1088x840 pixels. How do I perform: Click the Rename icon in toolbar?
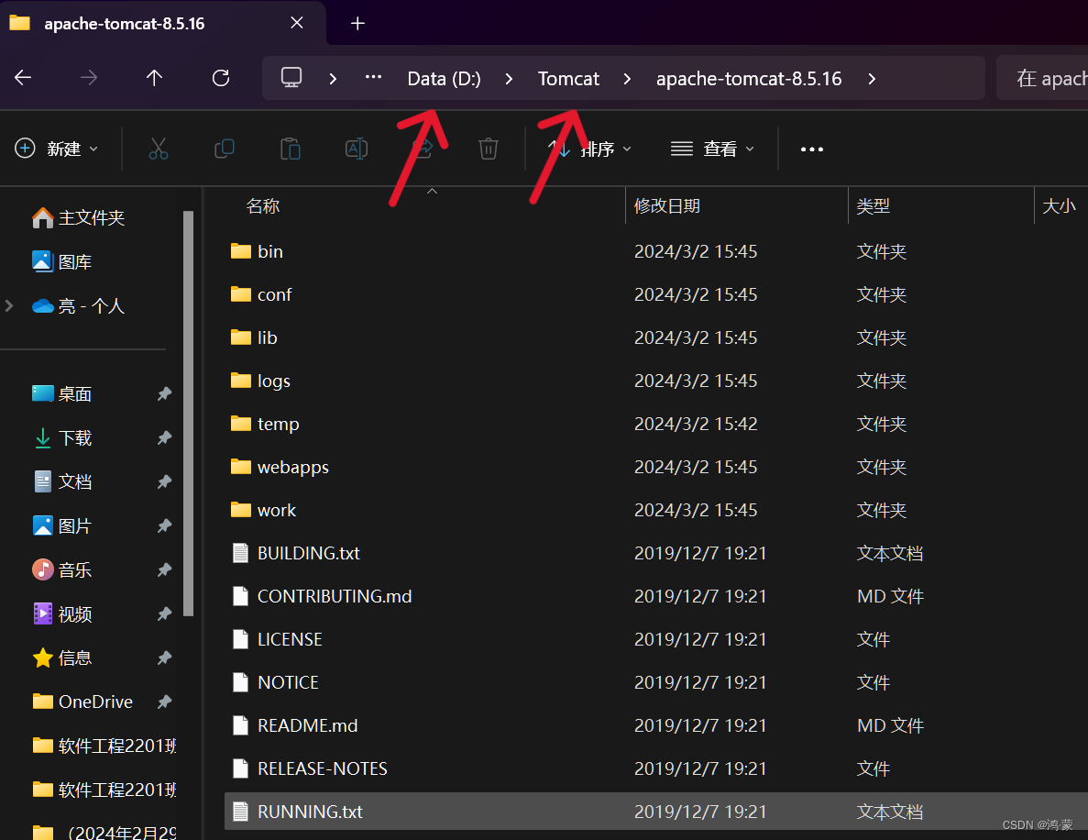(356, 149)
